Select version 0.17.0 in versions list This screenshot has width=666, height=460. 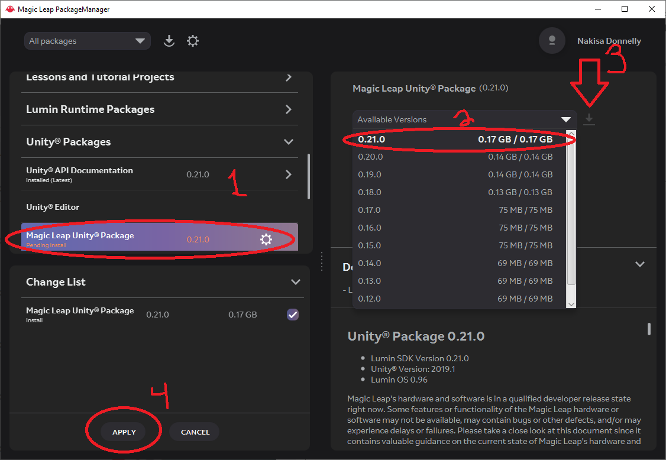pyautogui.click(x=459, y=210)
